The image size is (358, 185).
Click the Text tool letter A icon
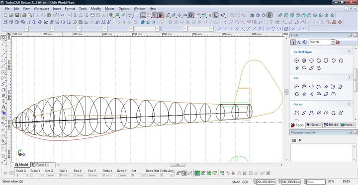(x=3, y=107)
